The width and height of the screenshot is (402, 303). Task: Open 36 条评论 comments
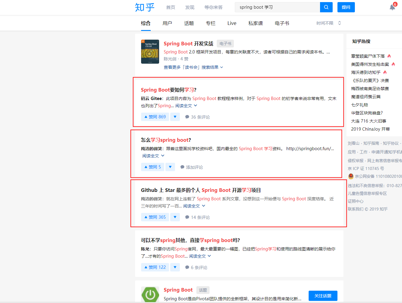[x=198, y=117]
